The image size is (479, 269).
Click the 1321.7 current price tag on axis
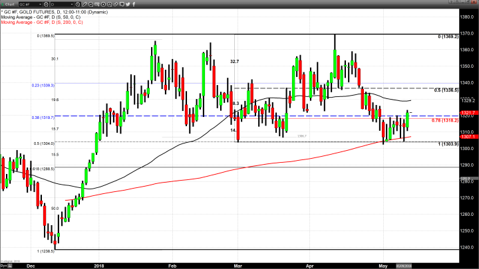[x=469, y=113]
